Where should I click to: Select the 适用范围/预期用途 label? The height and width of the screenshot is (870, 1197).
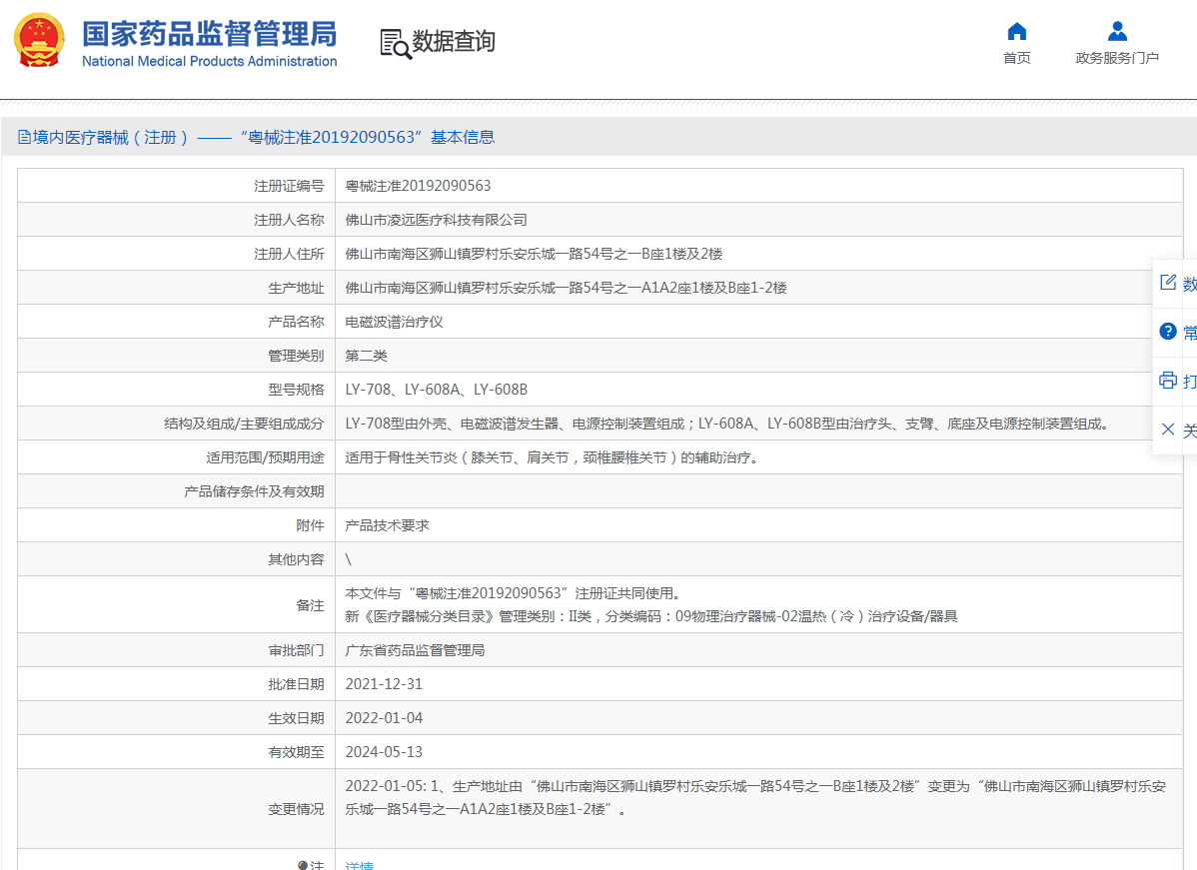click(x=265, y=457)
